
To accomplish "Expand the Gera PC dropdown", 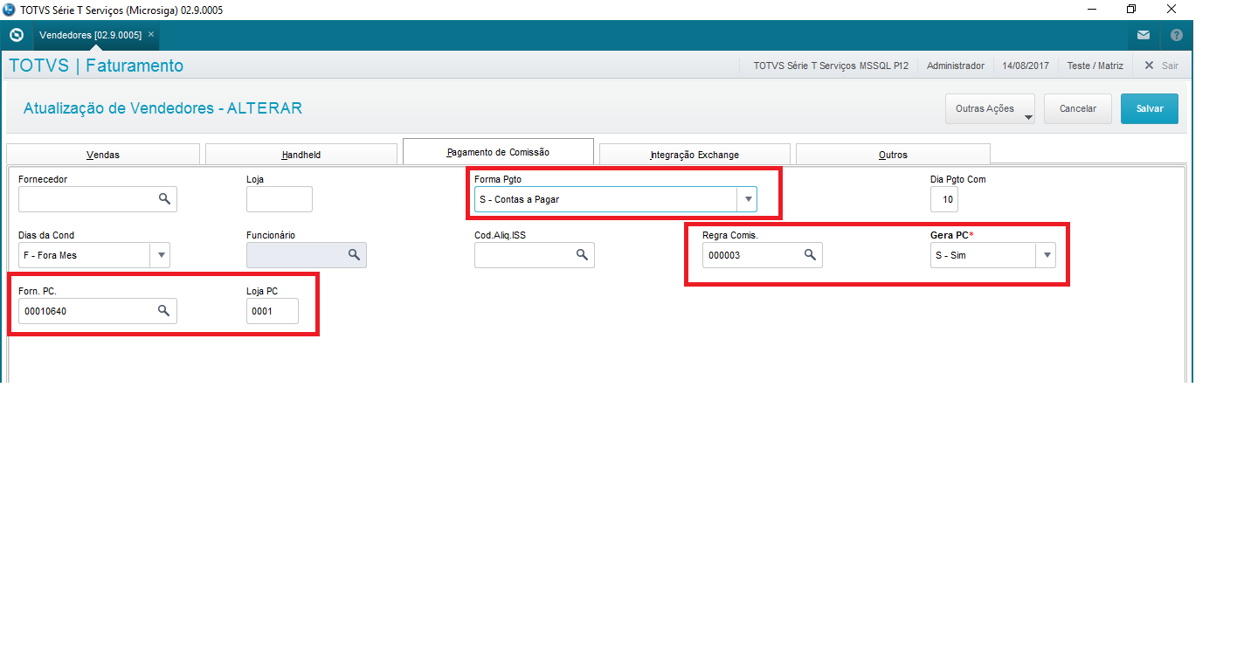I will (1046, 255).
